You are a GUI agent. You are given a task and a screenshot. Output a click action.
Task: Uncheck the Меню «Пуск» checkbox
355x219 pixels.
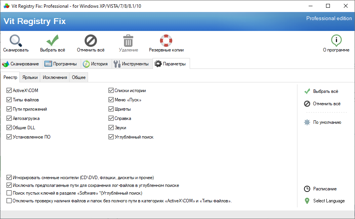point(111,100)
